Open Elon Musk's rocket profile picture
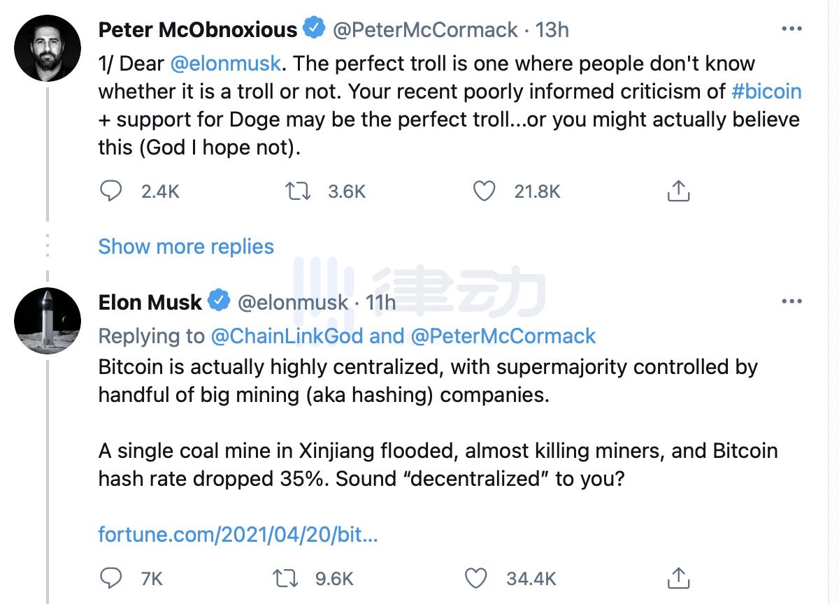This screenshot has height=604, width=839. (46, 319)
